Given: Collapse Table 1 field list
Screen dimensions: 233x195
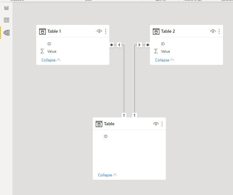Looking at the screenshot, I should click(x=51, y=60).
